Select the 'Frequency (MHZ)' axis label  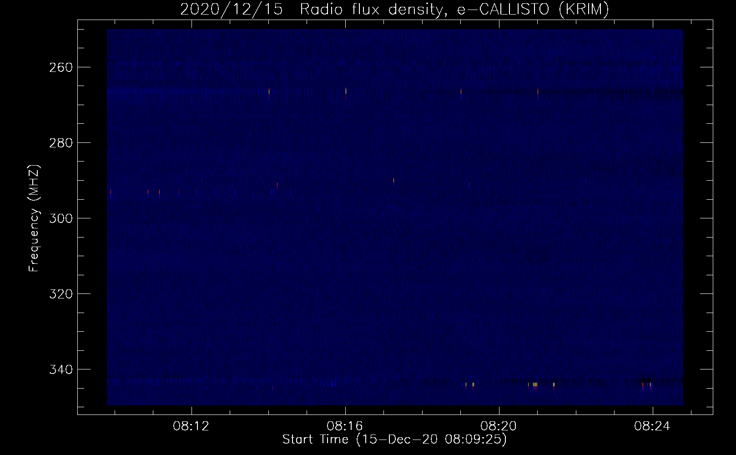(x=34, y=218)
